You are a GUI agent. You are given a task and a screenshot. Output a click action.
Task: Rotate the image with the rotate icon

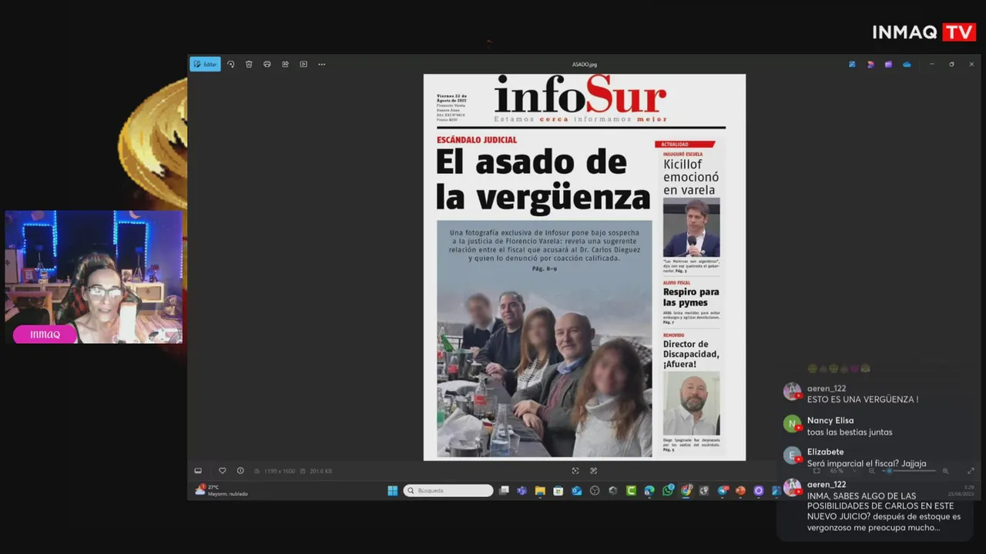(x=230, y=64)
